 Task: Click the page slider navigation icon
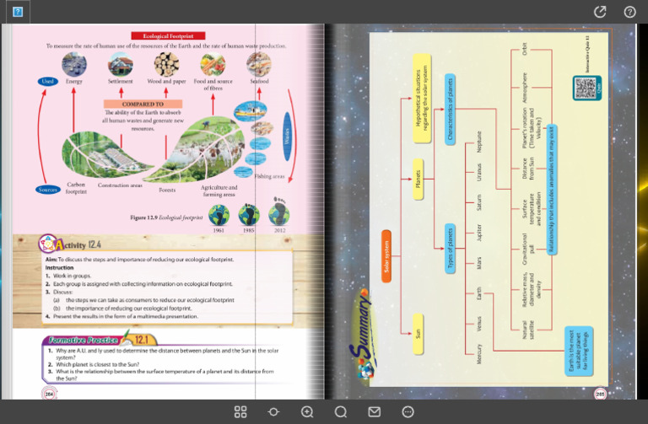pos(273,411)
